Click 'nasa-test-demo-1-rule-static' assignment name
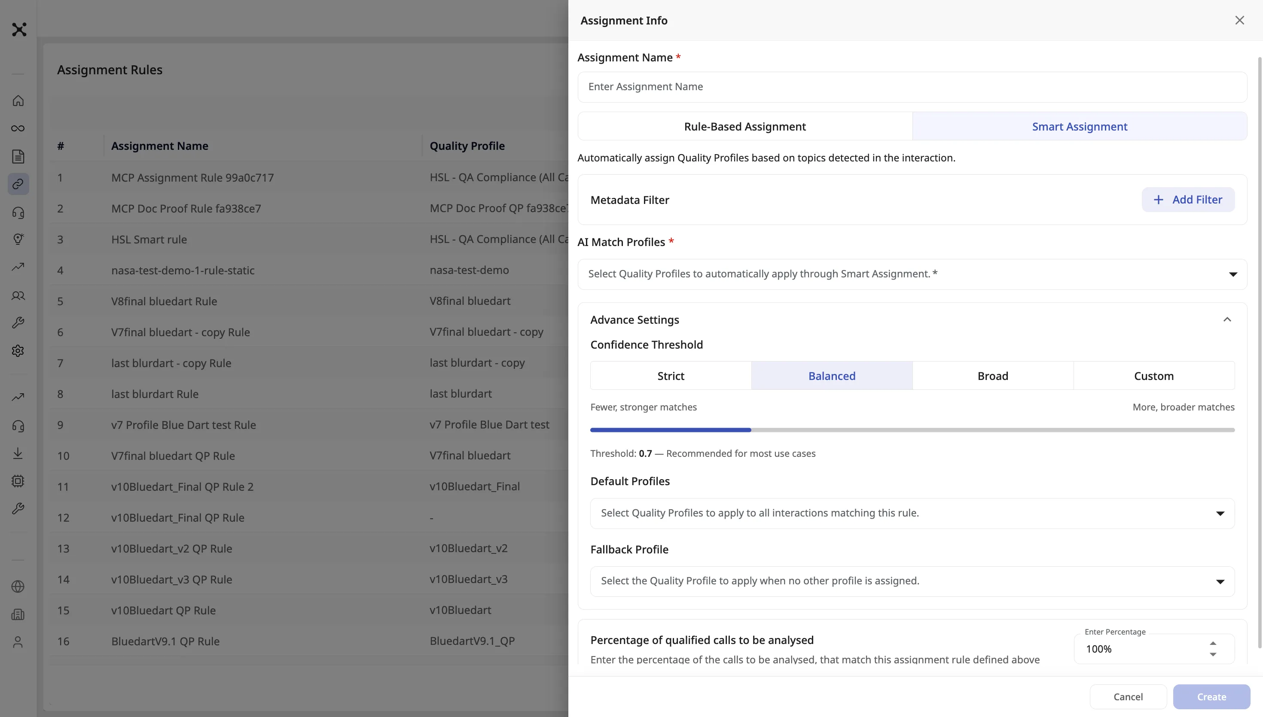 pyautogui.click(x=183, y=270)
